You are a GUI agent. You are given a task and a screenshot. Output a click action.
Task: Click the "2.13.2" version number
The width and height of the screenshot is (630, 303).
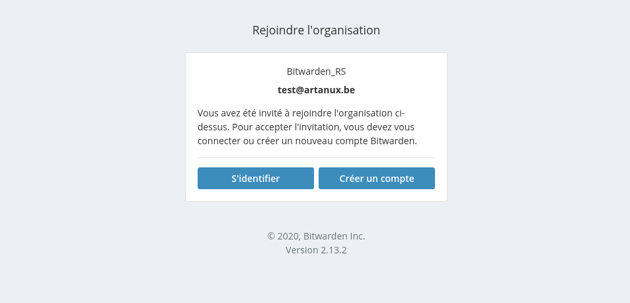(x=335, y=251)
